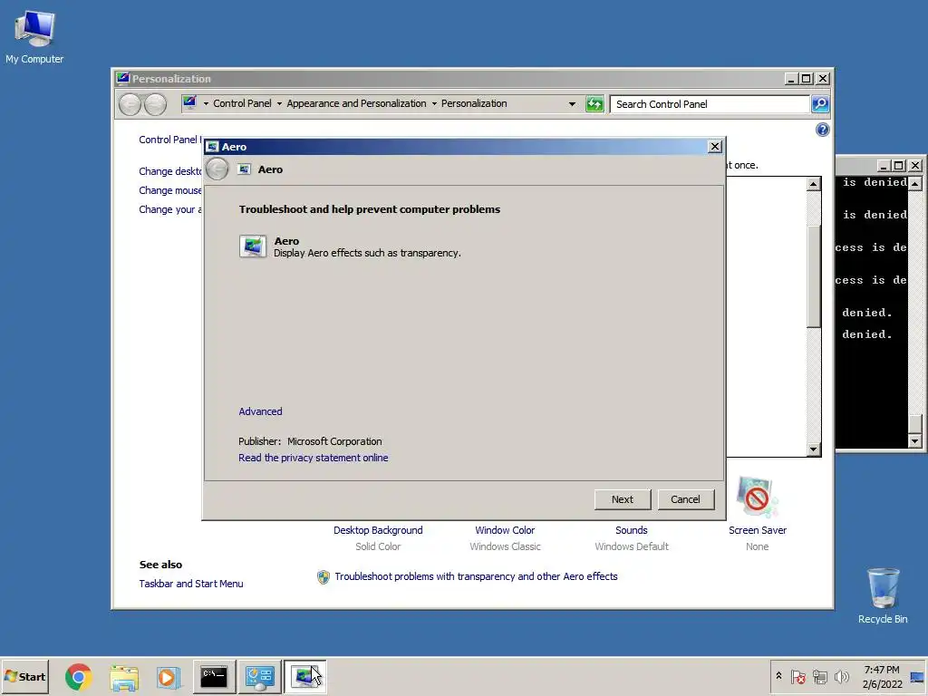This screenshot has width=928, height=696.
Task: Open the blue Help question mark
Action: (x=822, y=130)
